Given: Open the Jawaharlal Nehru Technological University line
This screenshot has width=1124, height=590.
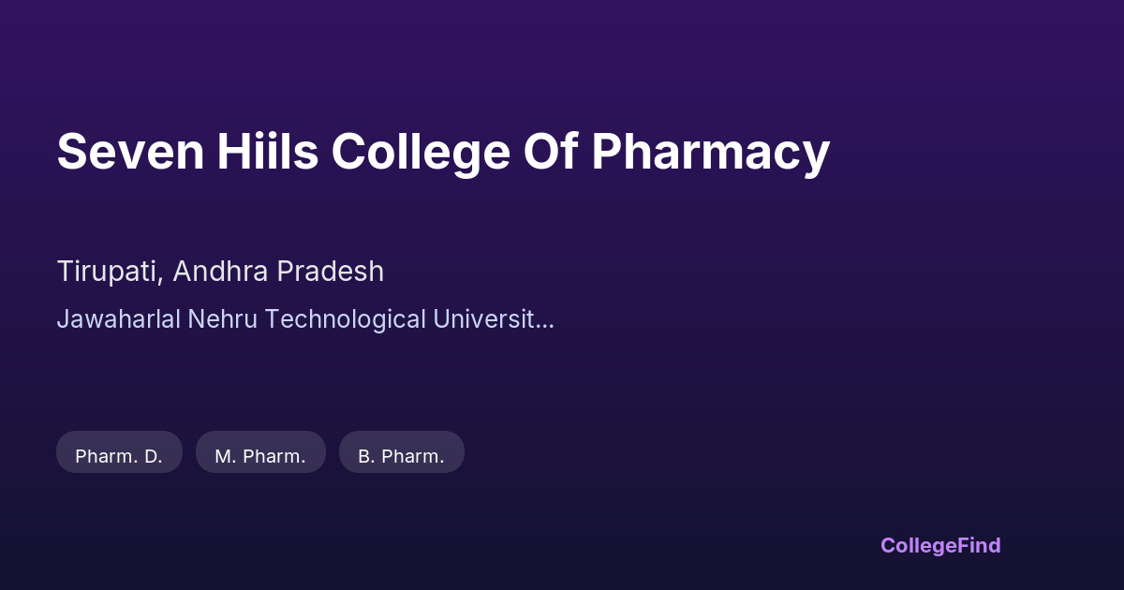Looking at the screenshot, I should (x=305, y=318).
